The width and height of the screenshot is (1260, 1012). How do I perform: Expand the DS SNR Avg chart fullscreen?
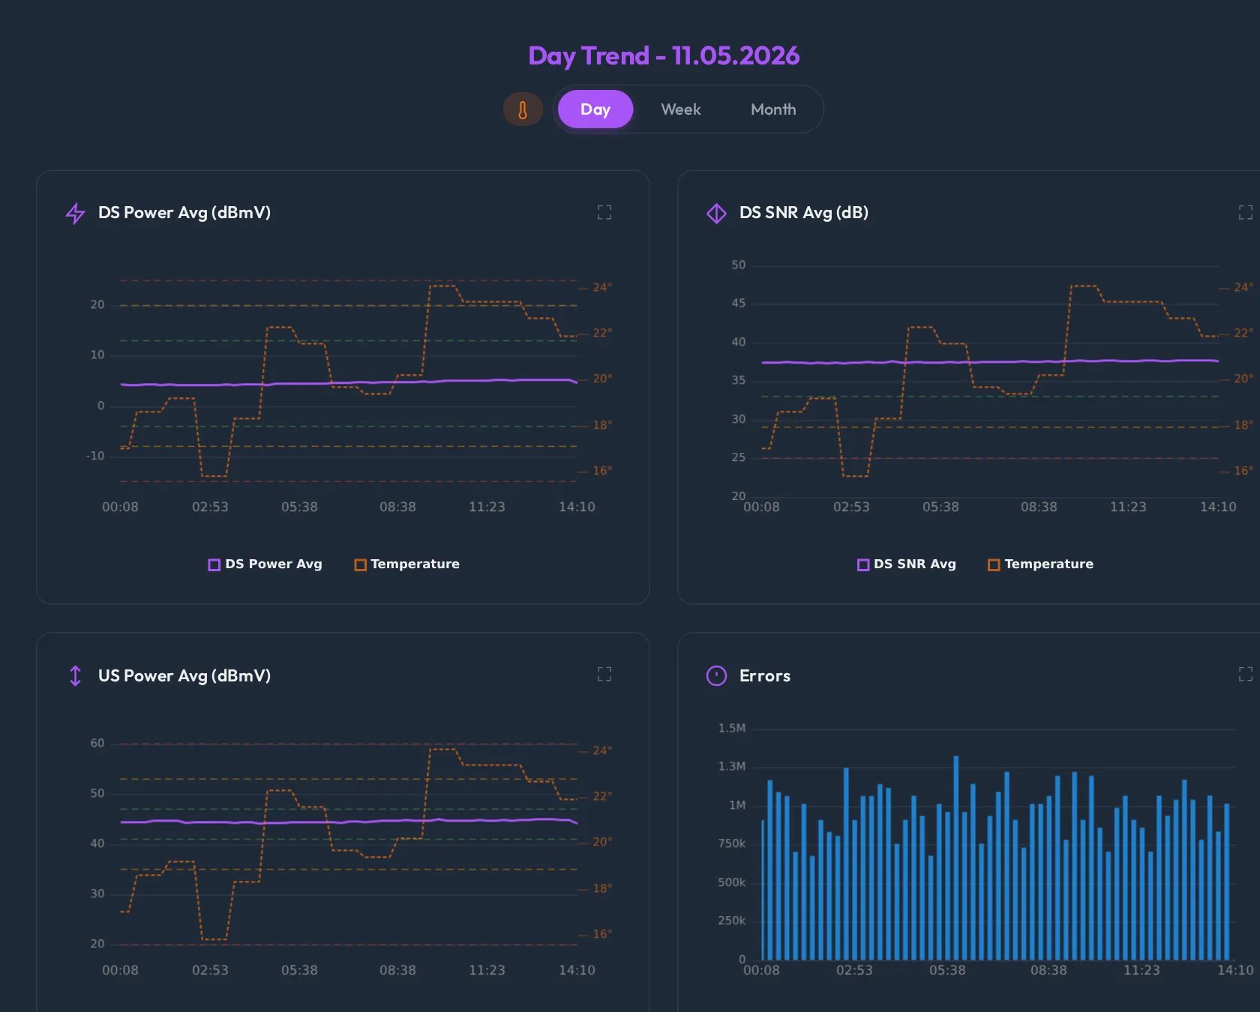click(x=1246, y=212)
